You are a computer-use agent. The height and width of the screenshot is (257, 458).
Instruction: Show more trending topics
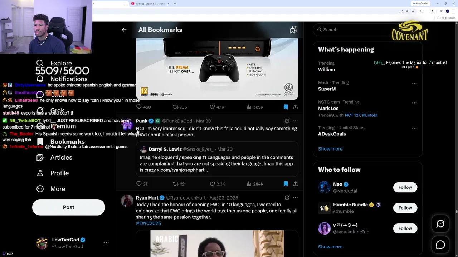(x=330, y=149)
